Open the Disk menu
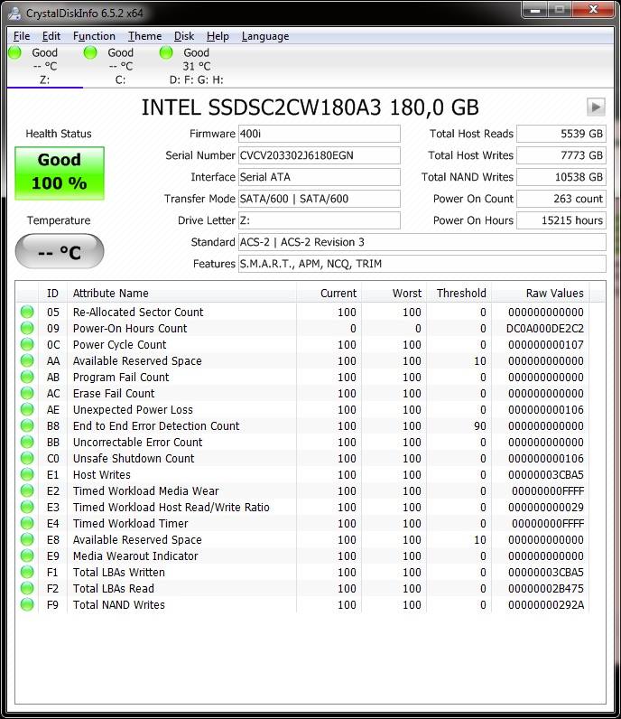The image size is (621, 719). (184, 36)
